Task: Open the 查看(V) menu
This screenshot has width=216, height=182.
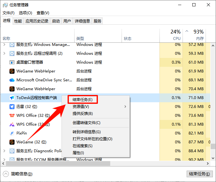Action: [43, 13]
